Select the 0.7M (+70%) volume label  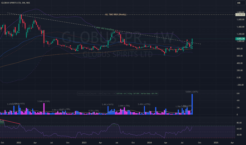point(94,111)
